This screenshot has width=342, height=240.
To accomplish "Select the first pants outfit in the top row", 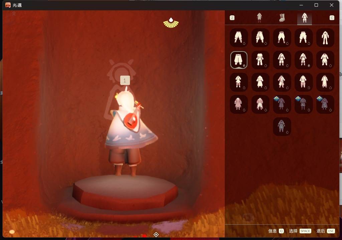I will click(238, 38).
